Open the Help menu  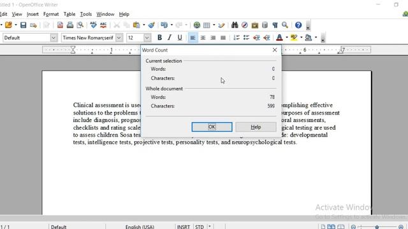coord(124,14)
